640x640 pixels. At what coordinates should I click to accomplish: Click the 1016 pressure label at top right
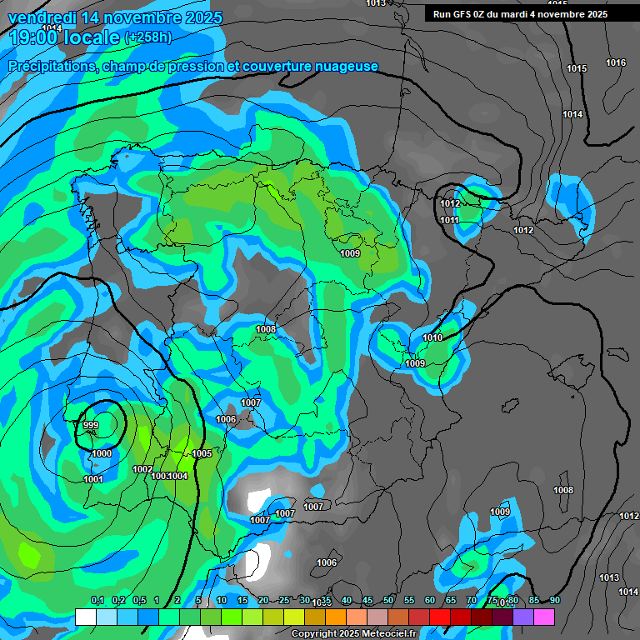tap(616, 62)
